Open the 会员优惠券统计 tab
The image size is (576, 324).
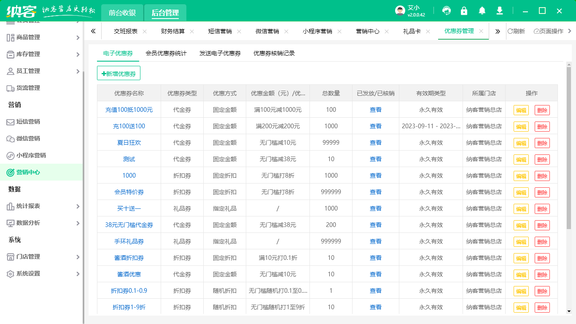(166, 53)
